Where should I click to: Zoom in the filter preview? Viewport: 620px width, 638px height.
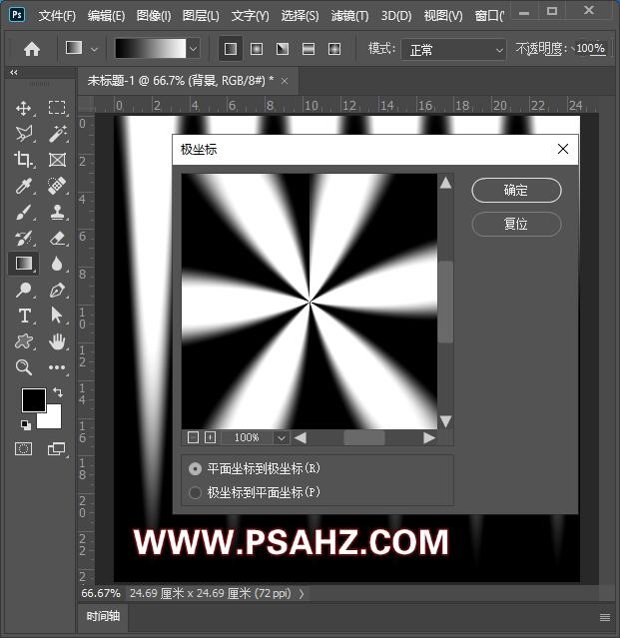tap(210, 437)
